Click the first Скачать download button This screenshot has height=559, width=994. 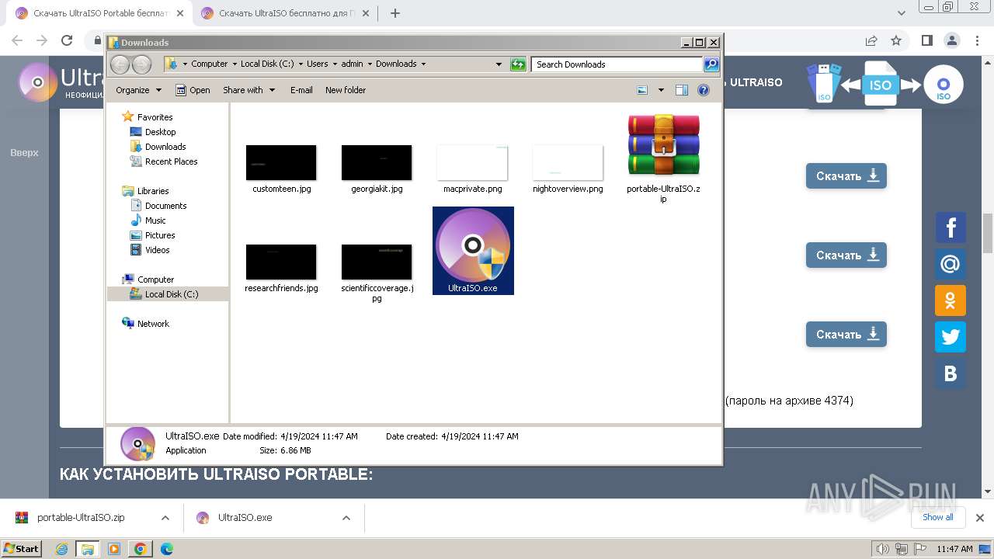click(x=846, y=176)
